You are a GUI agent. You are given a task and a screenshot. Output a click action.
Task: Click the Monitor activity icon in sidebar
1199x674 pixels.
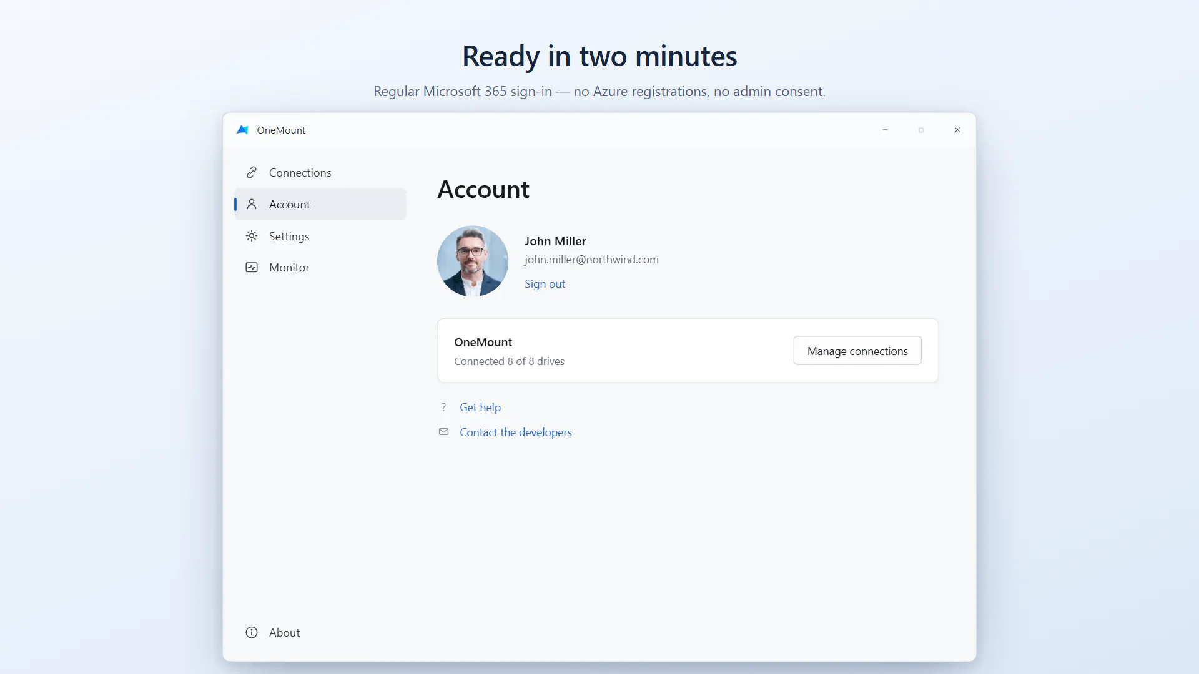(x=252, y=267)
